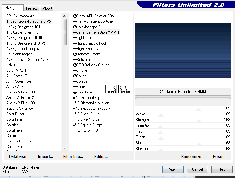This screenshot has height=178, width=235.
Task: Click Import... to add filters
Action: tap(45, 157)
